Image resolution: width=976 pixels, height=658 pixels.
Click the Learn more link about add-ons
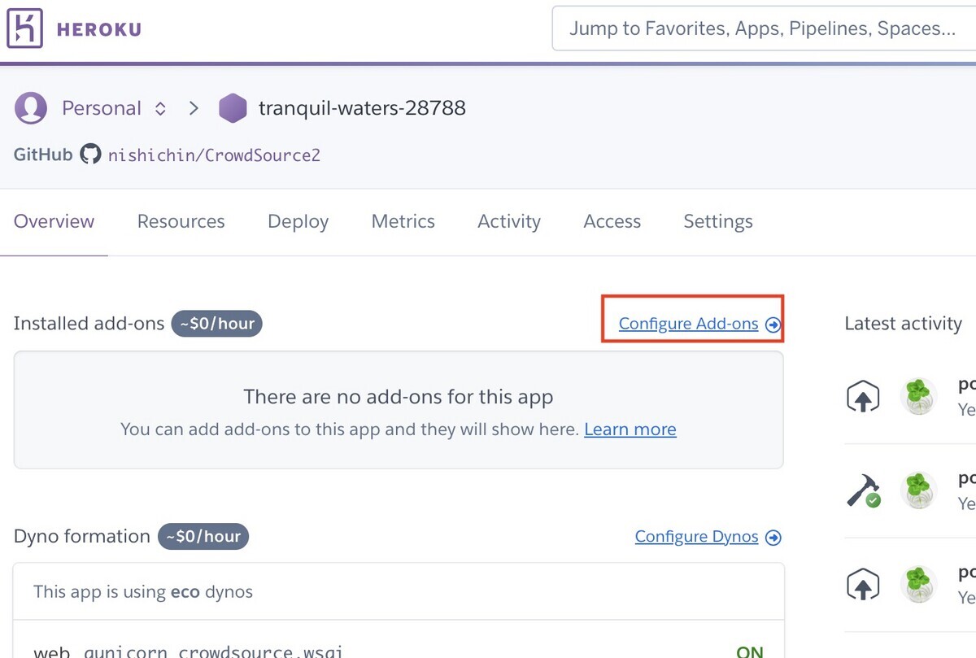630,429
